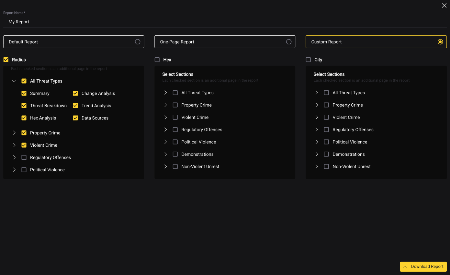450x275 pixels.
Task: Check All Threat Types in Hex panel
Action: [x=175, y=93]
